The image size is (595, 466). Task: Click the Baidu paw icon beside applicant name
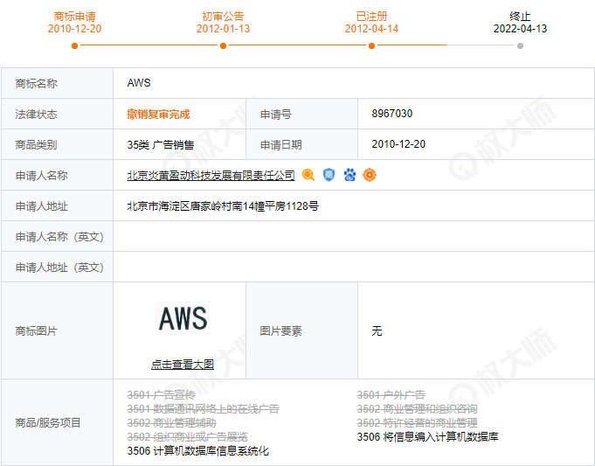tap(349, 175)
